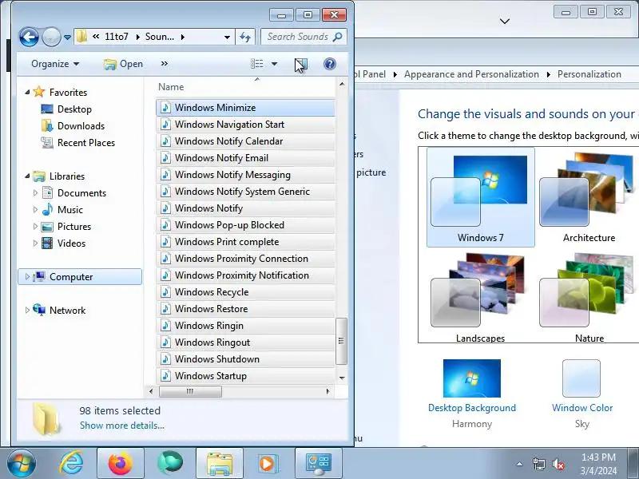Open the address bar history dropdown

[x=227, y=37]
